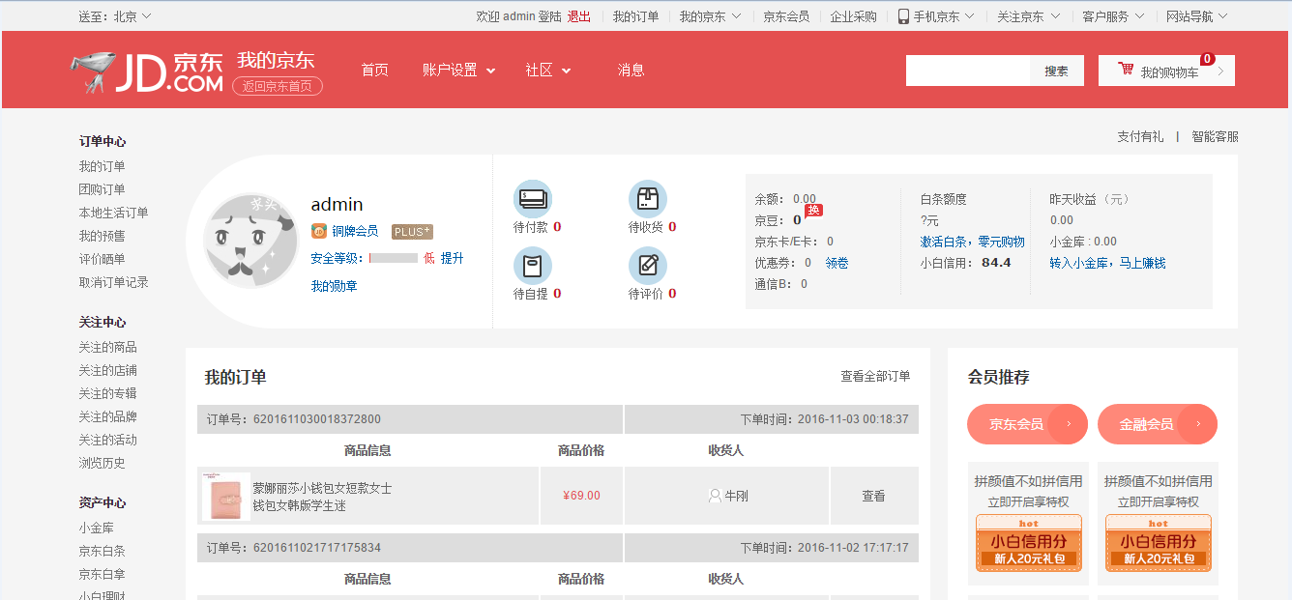Click the 铜牌会员 medal icon
1292x600 pixels.
point(319,231)
